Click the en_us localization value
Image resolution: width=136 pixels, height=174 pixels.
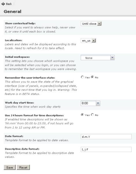pyautogui.click(x=86, y=41)
